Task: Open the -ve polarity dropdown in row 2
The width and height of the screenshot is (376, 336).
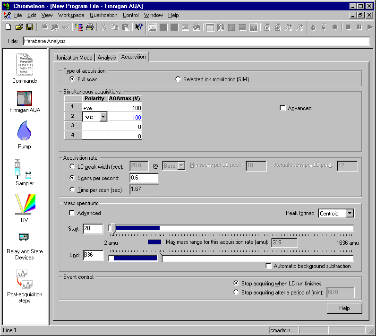Action: point(103,117)
